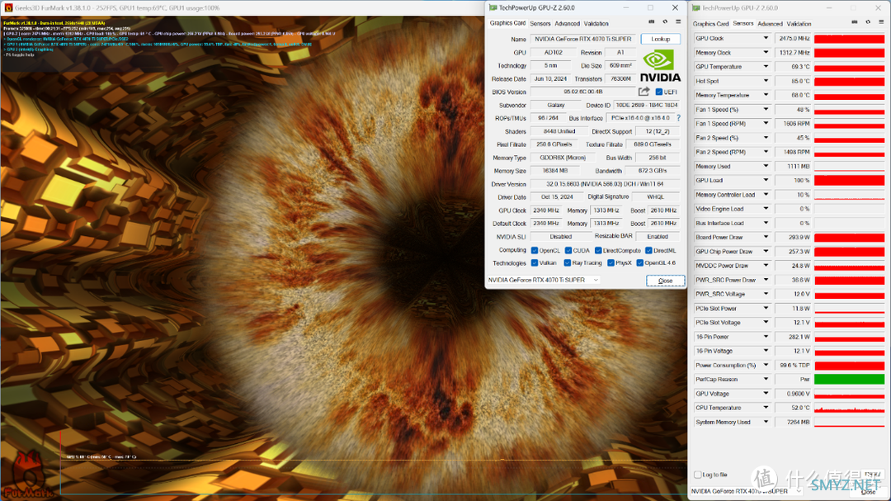The image size is (891, 501).
Task: Click the Lookup button
Action: (x=660, y=39)
